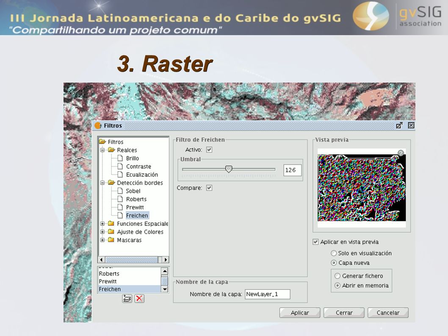Screen dimensions: 448x336
Task: Select Prewitt in applied filters list
Action: point(130,281)
